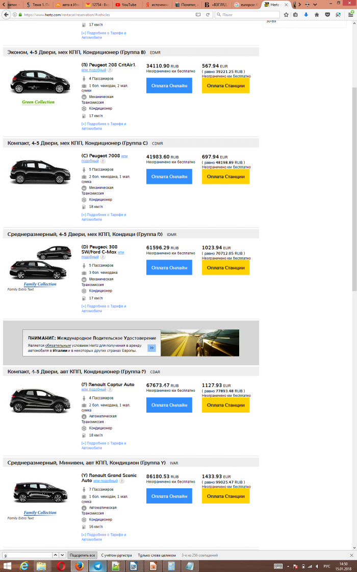The height and width of the screenshot is (572, 357).
Task: Click the Firefox home icon
Action: click(x=317, y=15)
